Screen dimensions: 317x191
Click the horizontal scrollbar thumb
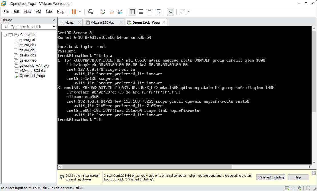tap(148, 167)
